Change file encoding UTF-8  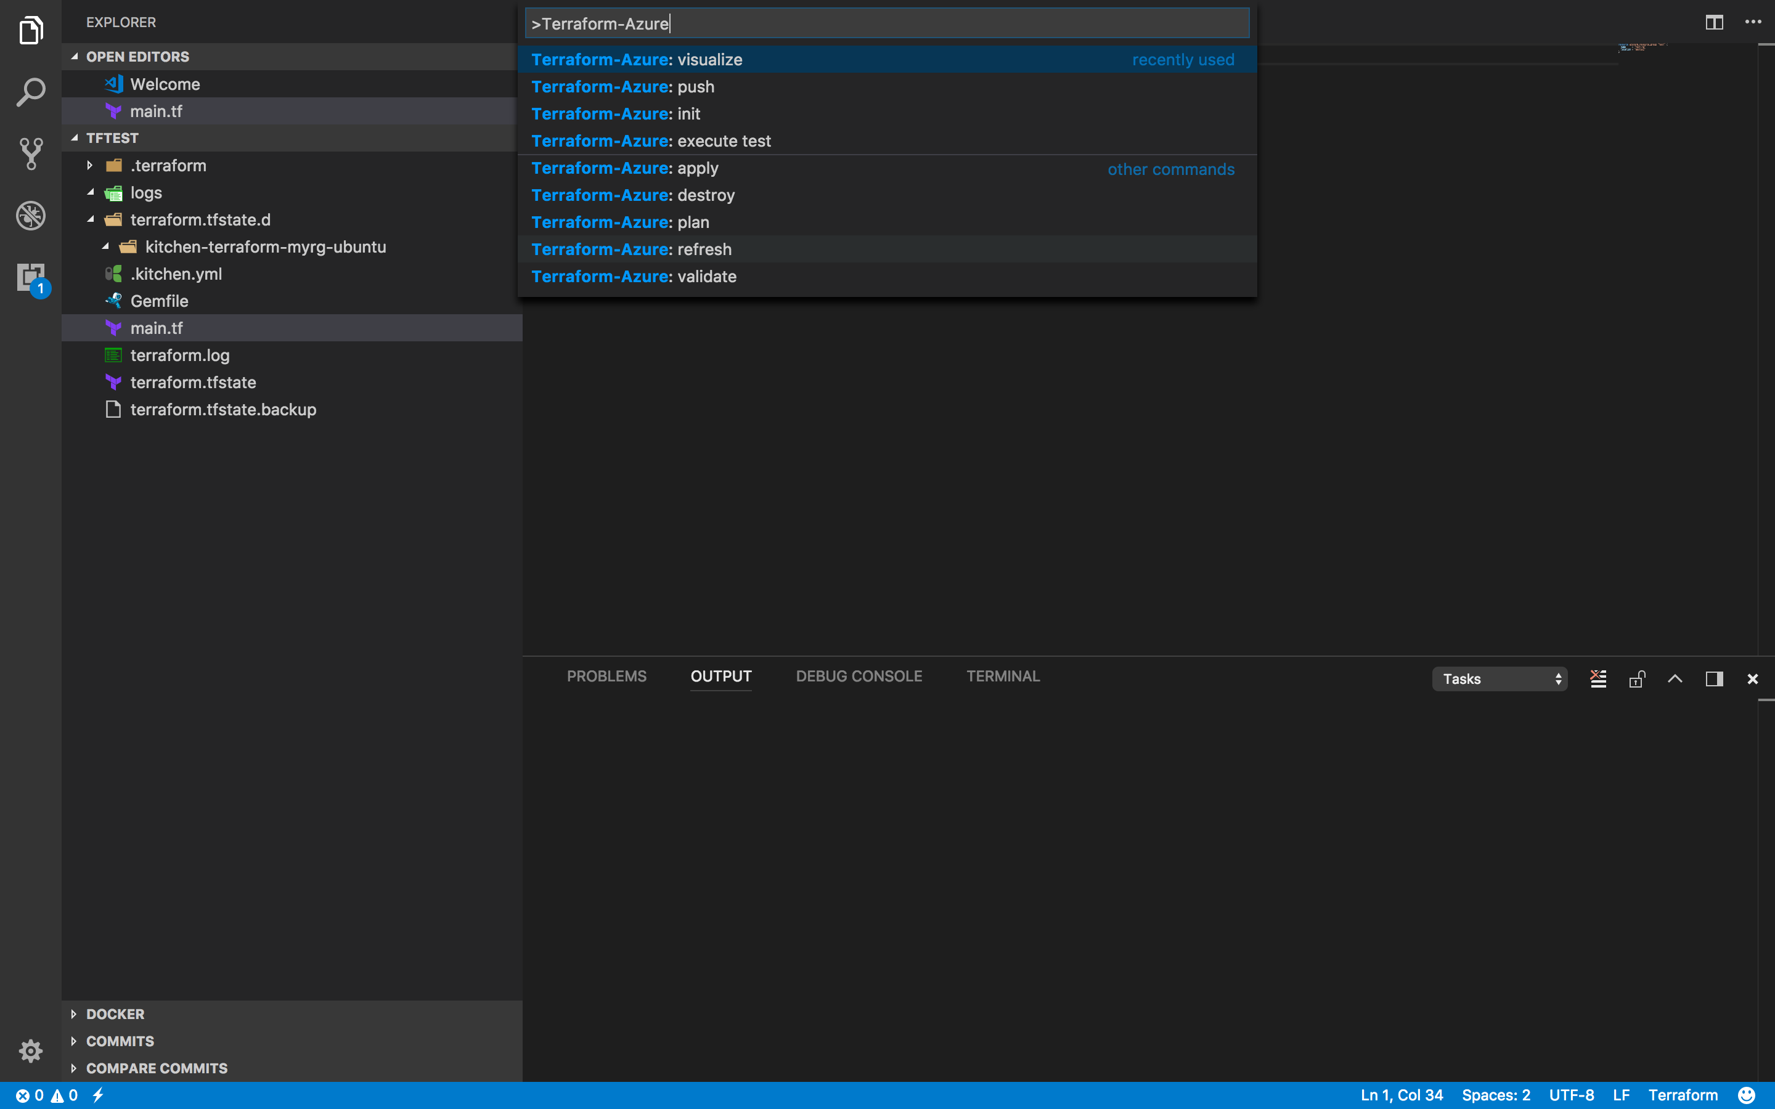[1571, 1095]
